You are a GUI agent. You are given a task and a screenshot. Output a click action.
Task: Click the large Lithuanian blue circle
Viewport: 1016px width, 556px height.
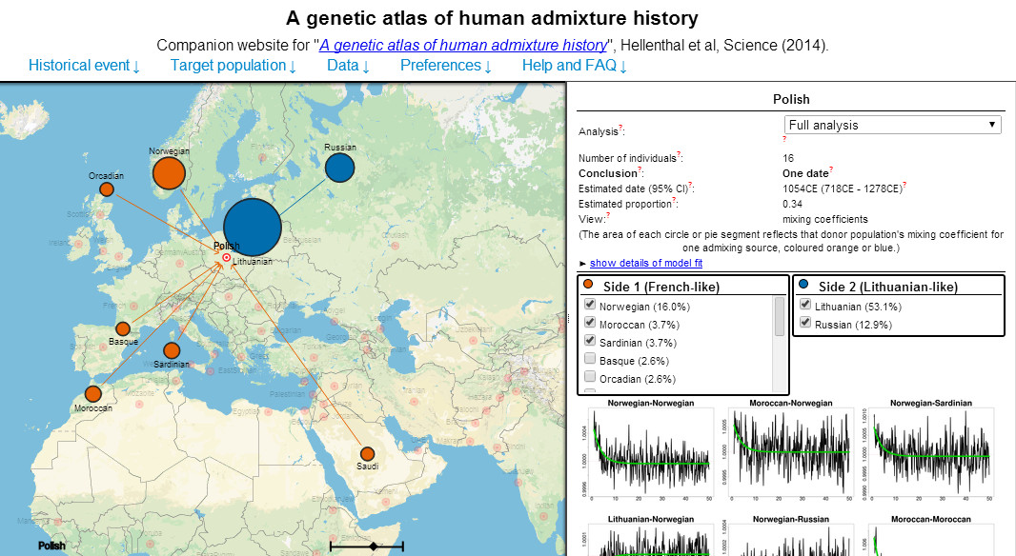pyautogui.click(x=252, y=228)
